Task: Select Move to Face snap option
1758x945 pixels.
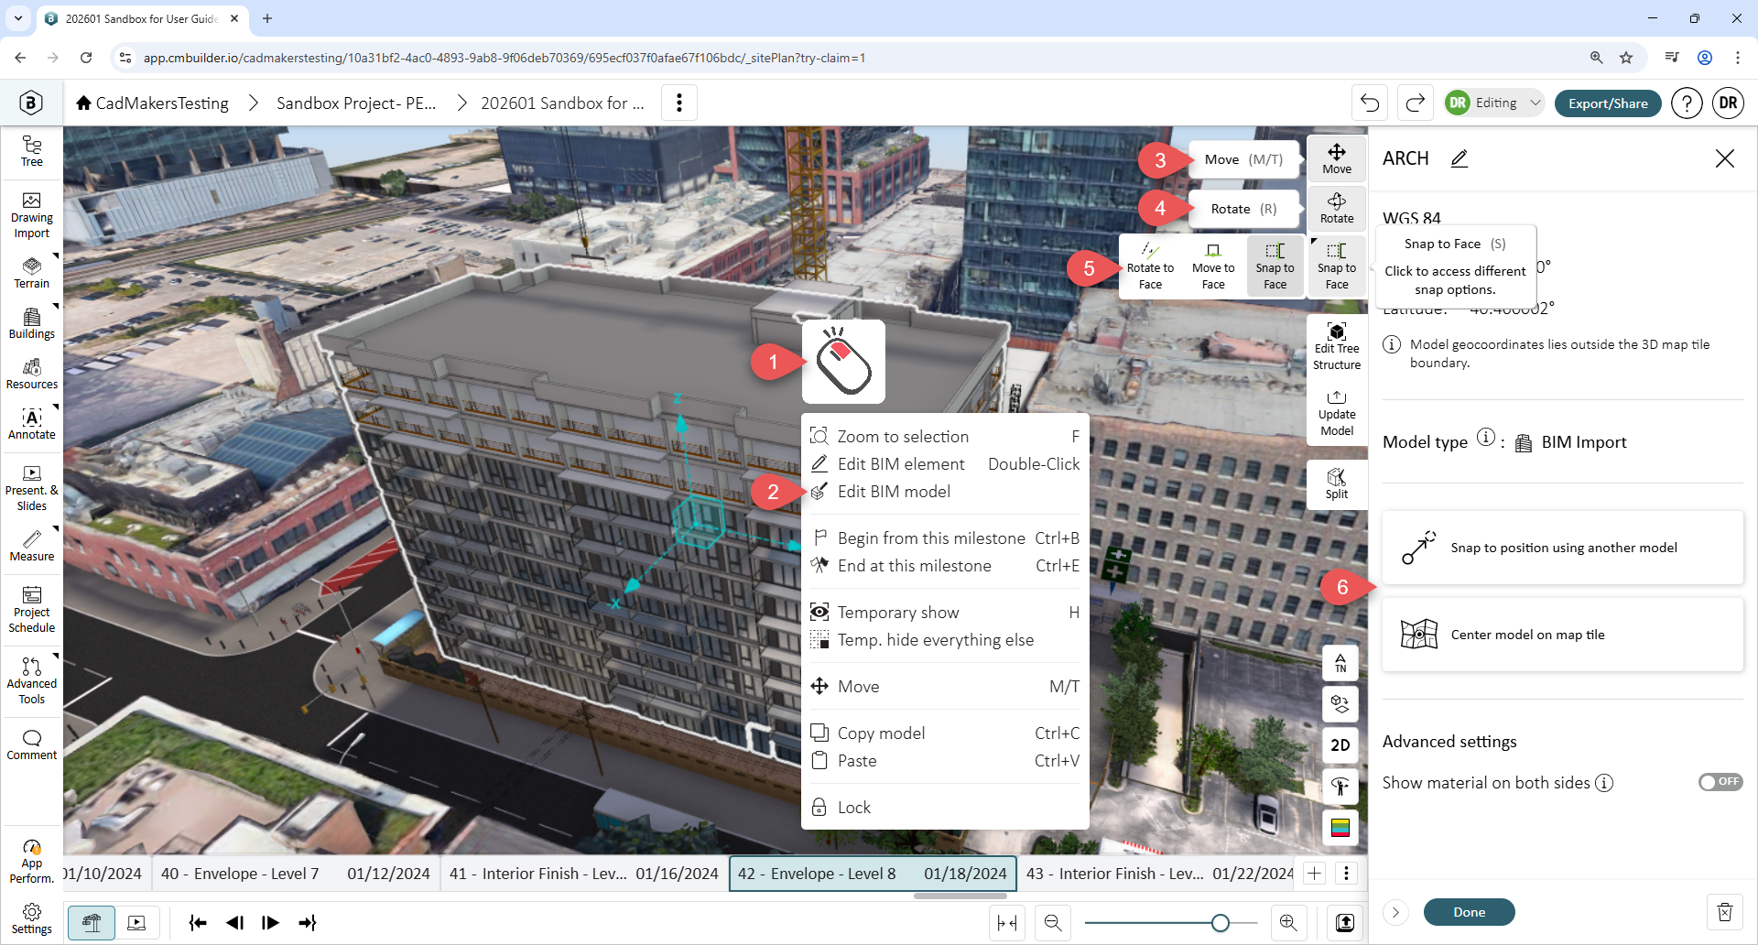Action: [x=1213, y=266]
